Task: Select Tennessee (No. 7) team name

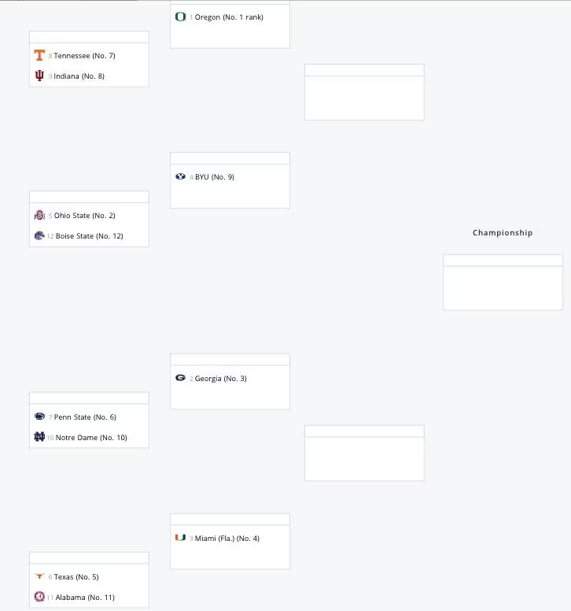Action: (84, 56)
